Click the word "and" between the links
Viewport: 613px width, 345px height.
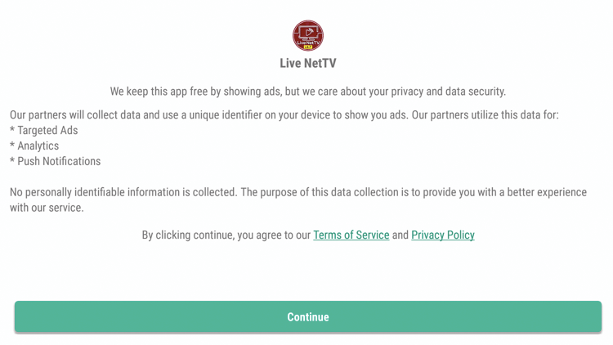400,235
